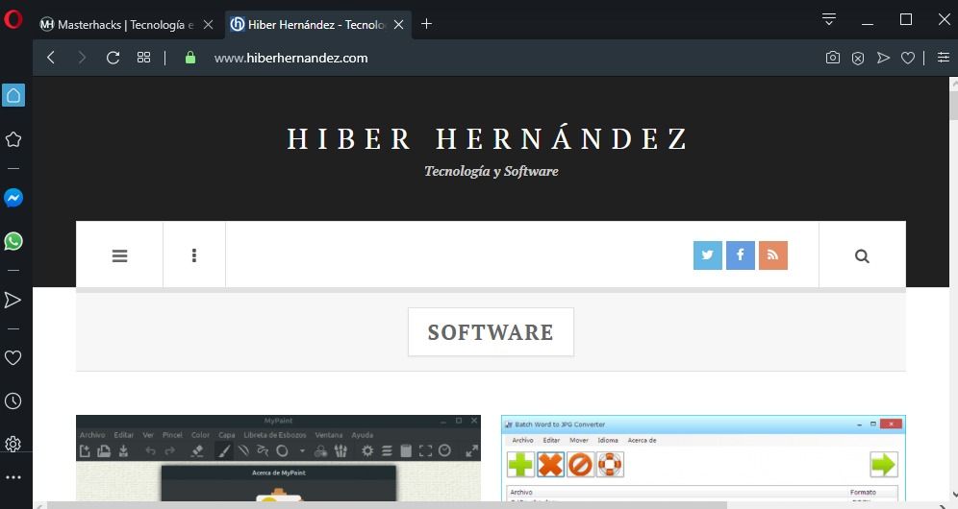This screenshot has height=509, width=958.
Task: Open the vertical dots secondary menu
Action: point(194,255)
